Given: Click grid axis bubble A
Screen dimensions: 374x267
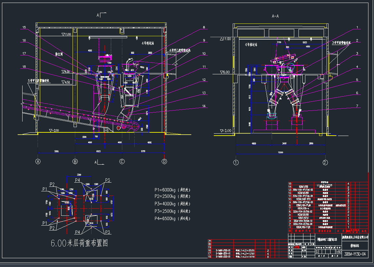Looking at the screenshot, I should (x=38, y=161).
